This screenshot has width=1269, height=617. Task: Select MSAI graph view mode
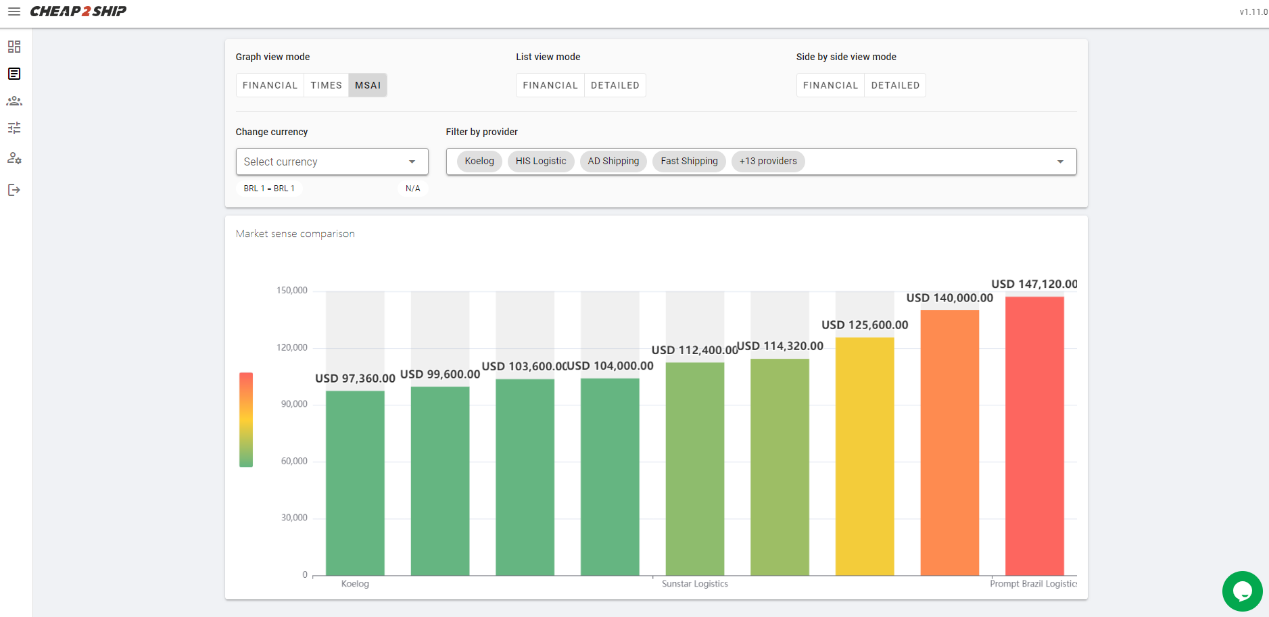tap(368, 85)
